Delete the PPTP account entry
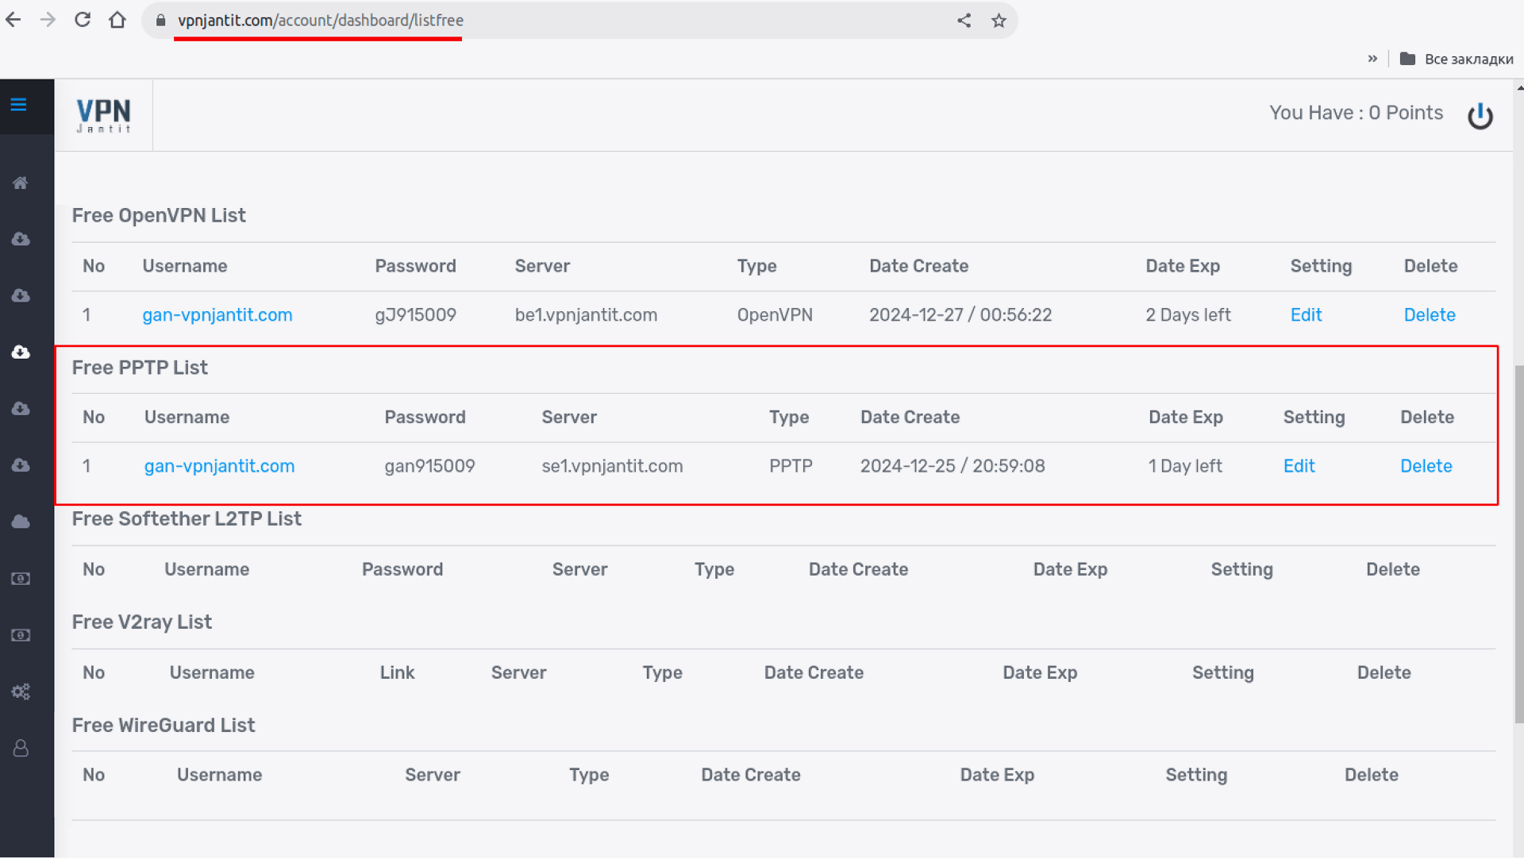Viewport: 1524px width, 859px height. tap(1426, 466)
